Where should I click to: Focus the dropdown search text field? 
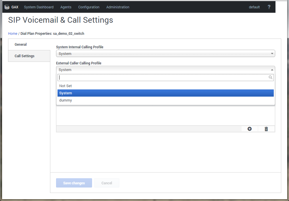pos(162,77)
